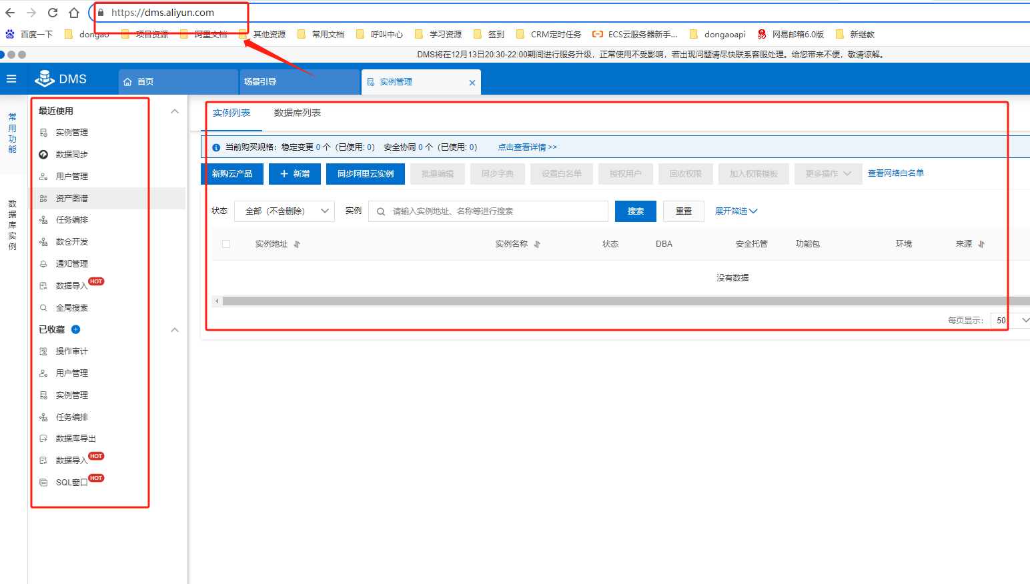The image size is (1030, 584).
Task: Click 同步阿里云实例 button
Action: pyautogui.click(x=366, y=174)
